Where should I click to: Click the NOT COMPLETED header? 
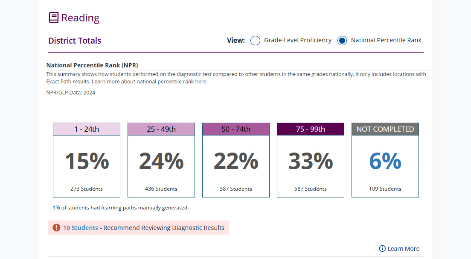pyautogui.click(x=385, y=129)
